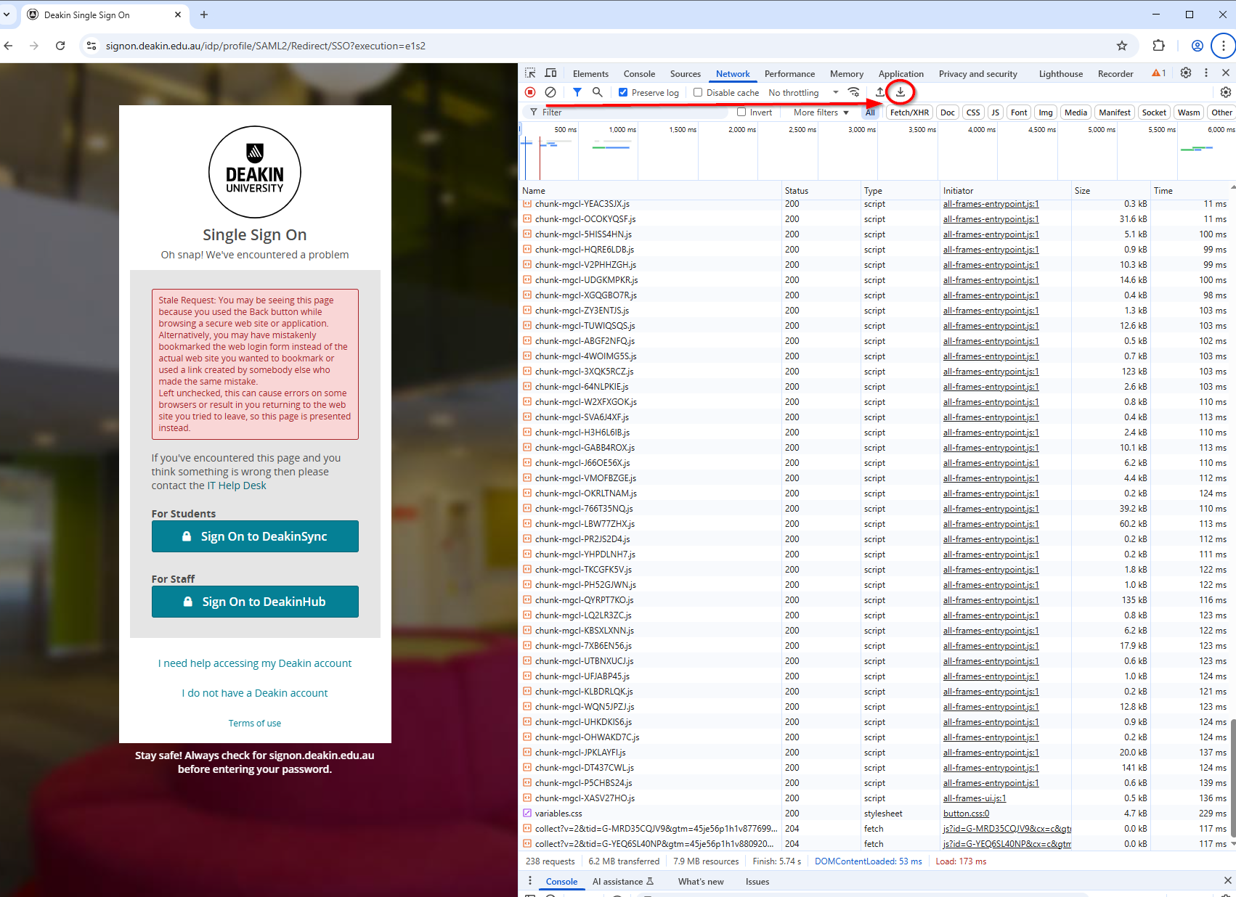Sort requests by the Size column header
This screenshot has height=897, width=1236.
click(1110, 191)
